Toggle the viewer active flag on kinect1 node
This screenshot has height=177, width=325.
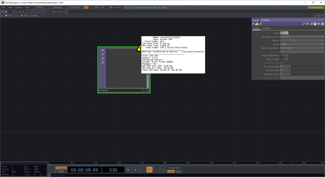[x=103, y=50]
